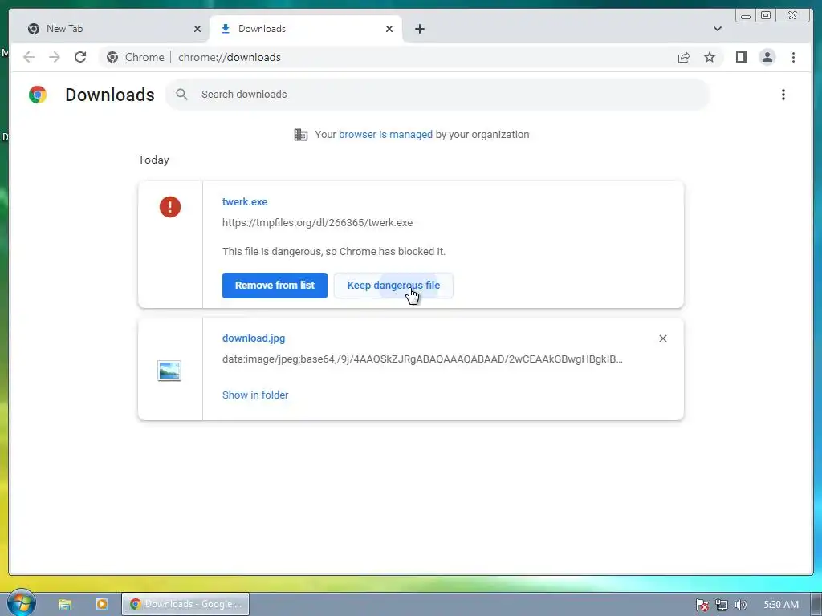Click the search magnifier icon
The height and width of the screenshot is (616, 822).
point(182,95)
